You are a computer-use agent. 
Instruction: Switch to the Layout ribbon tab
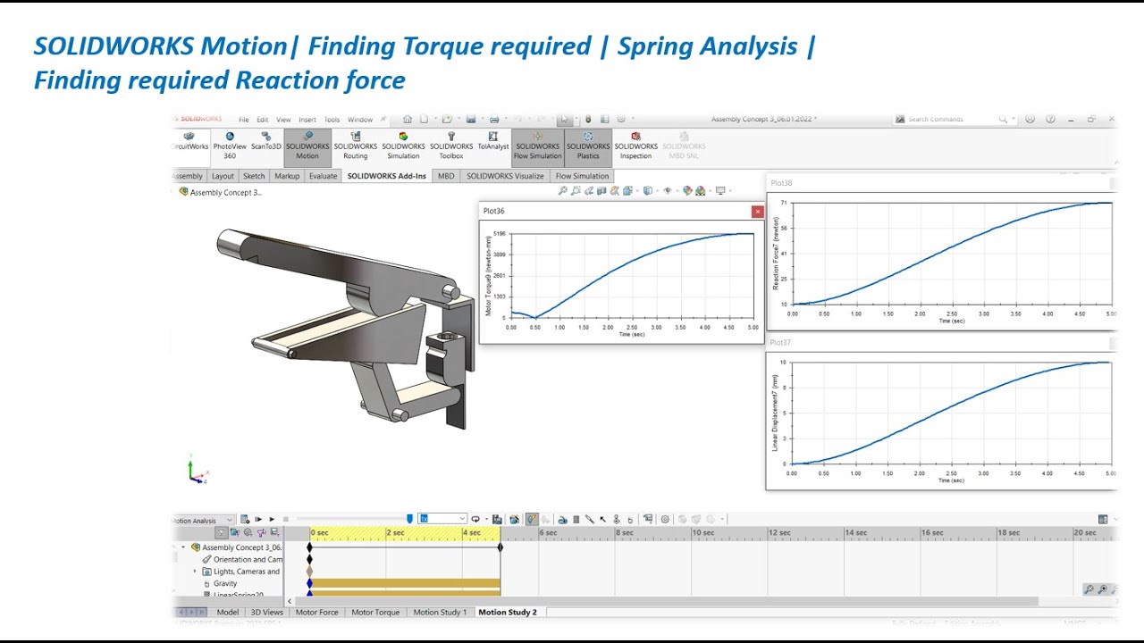tap(223, 176)
